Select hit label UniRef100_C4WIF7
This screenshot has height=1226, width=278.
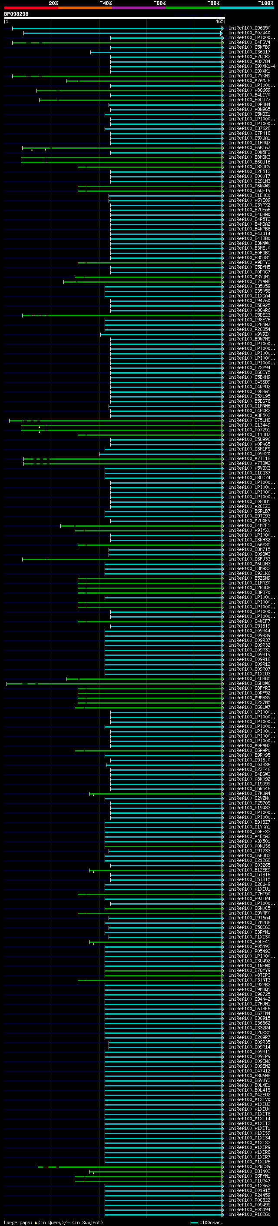click(x=249, y=621)
